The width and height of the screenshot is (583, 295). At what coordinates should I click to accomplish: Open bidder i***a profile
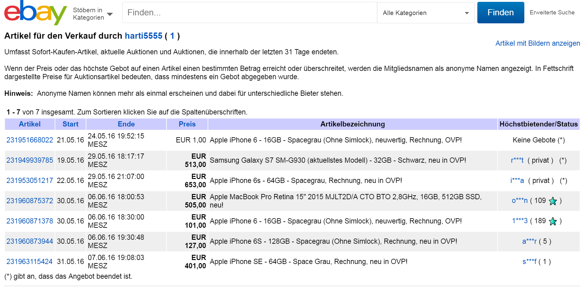[517, 180]
